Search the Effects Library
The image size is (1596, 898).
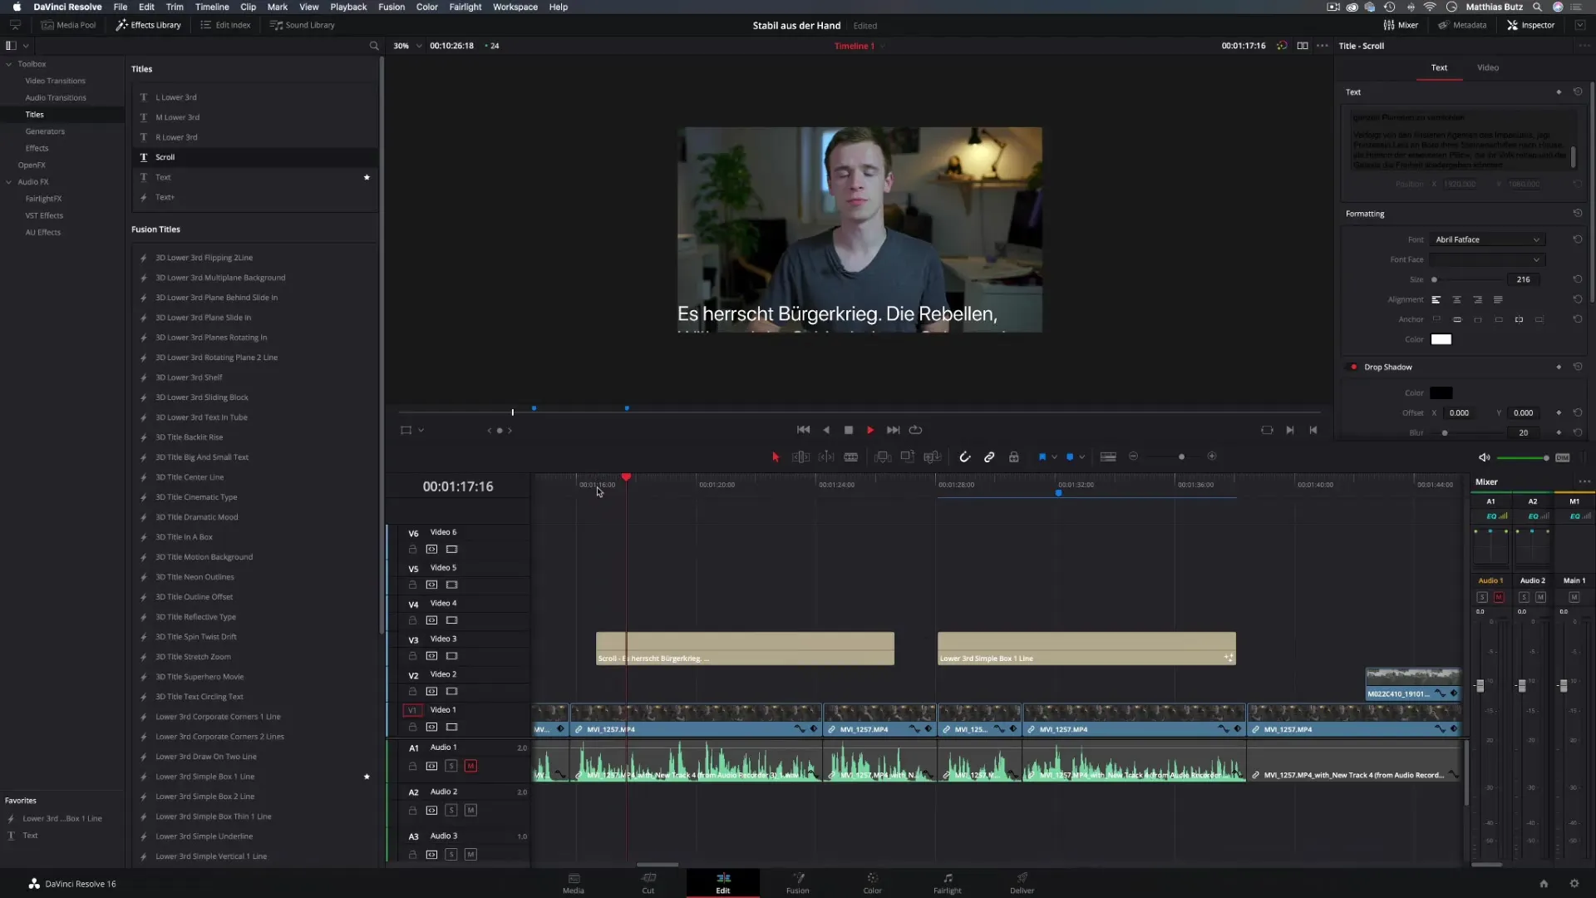click(374, 46)
